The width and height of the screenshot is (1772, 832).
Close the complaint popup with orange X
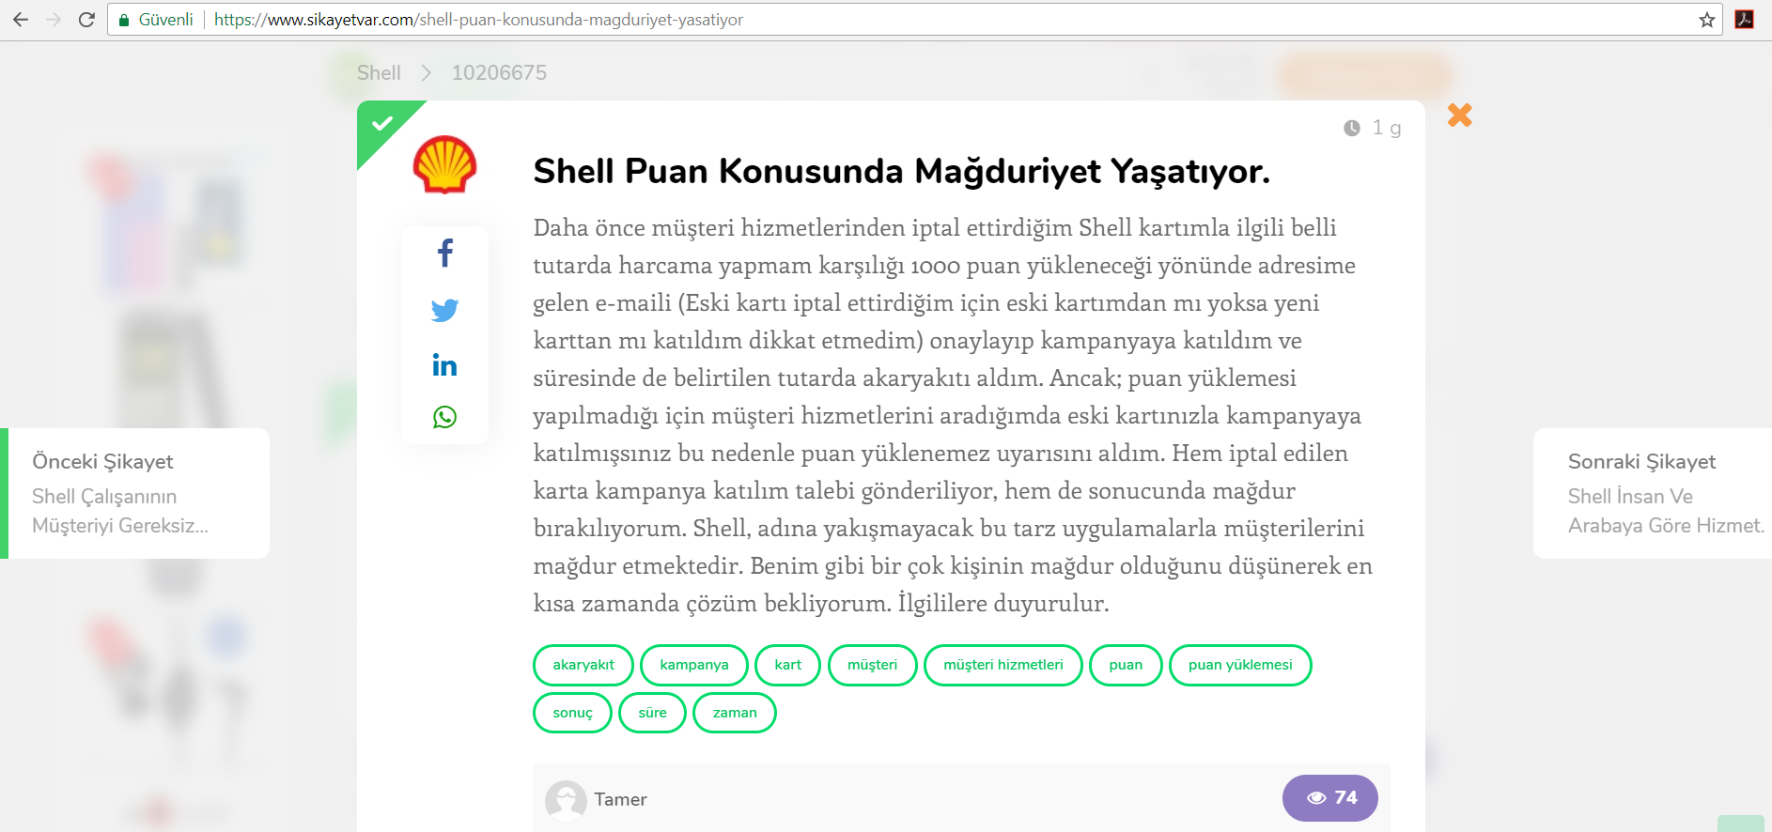(1459, 116)
